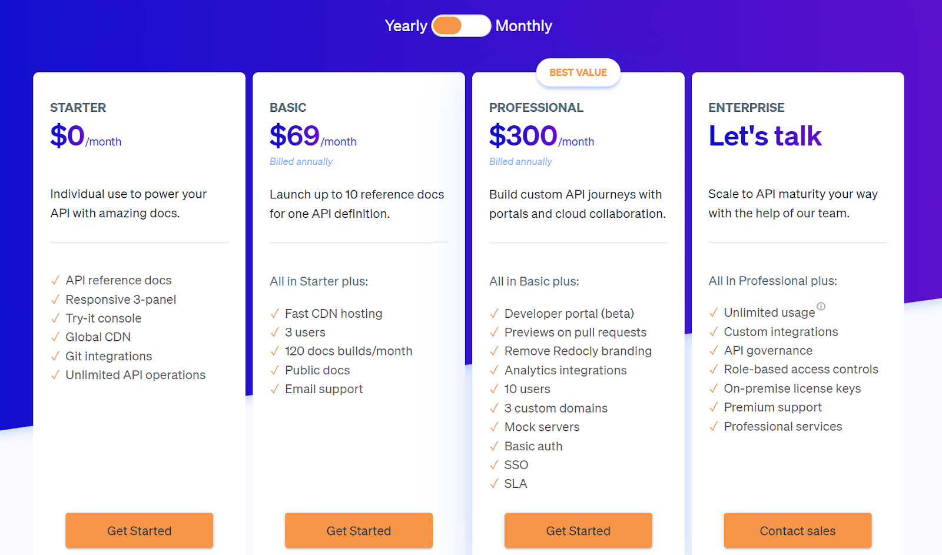Click the Let's talk price label
The image size is (942, 555).
(764, 135)
